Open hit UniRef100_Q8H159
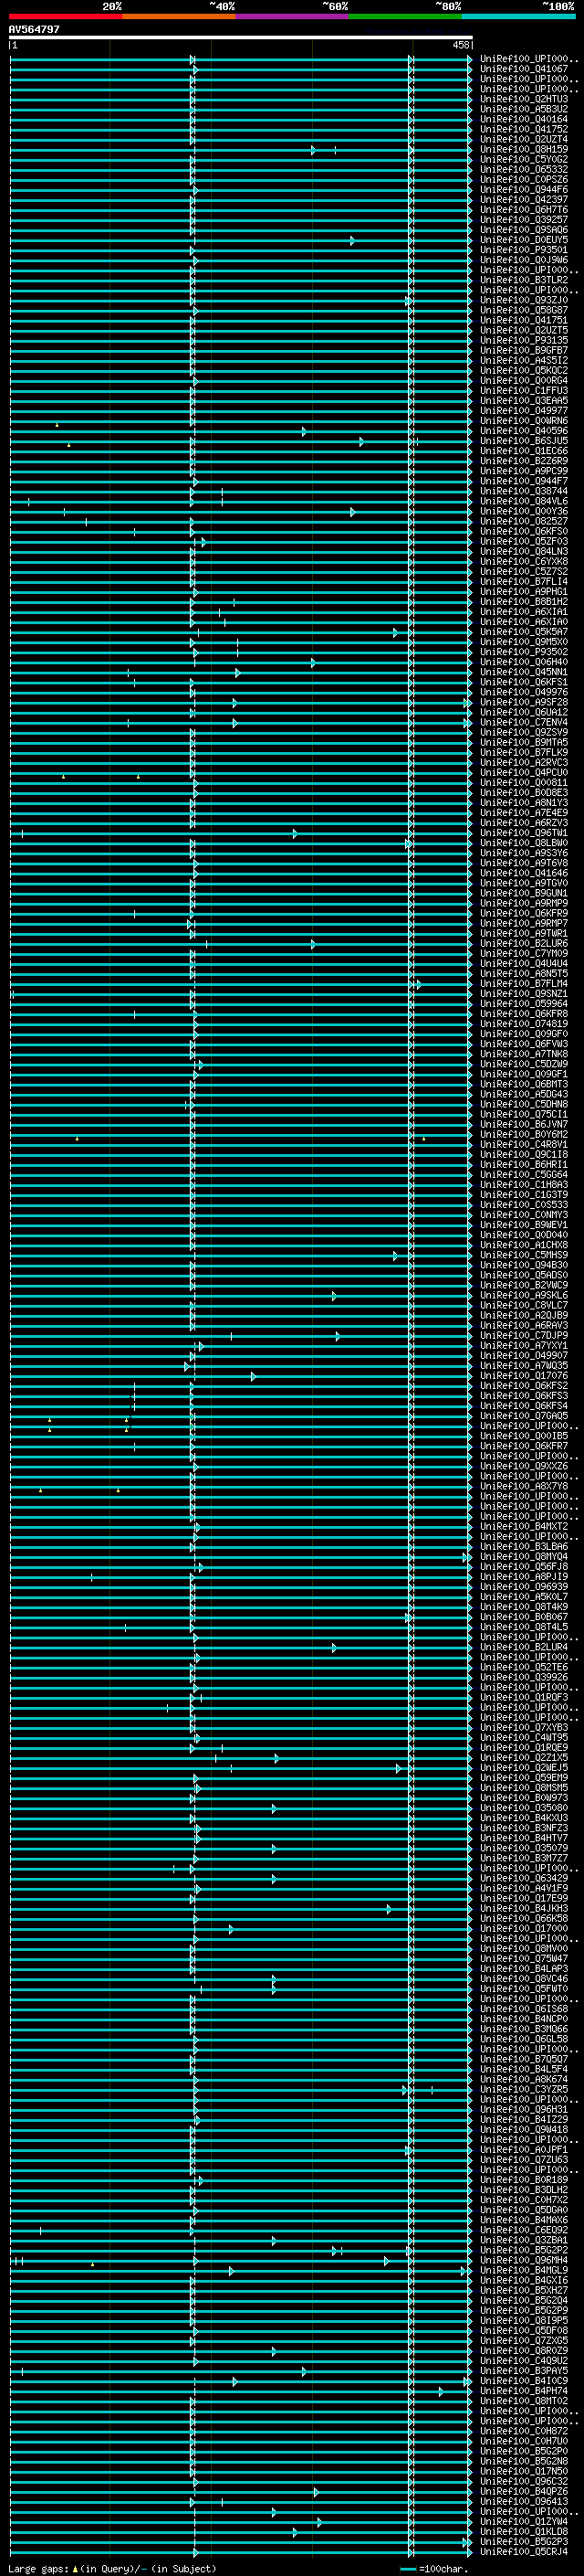This screenshot has width=584, height=2576. coord(524,149)
